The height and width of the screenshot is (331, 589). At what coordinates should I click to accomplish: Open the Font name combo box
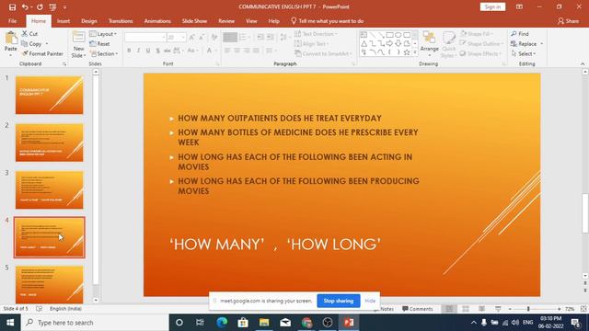coord(145,37)
